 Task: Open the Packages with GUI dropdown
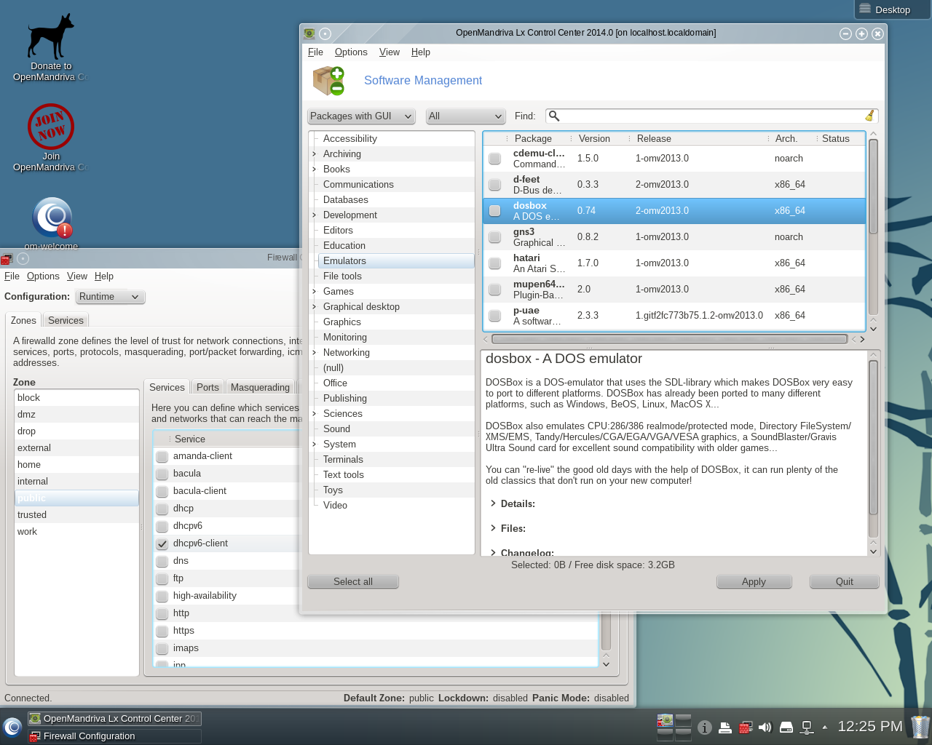pos(361,116)
